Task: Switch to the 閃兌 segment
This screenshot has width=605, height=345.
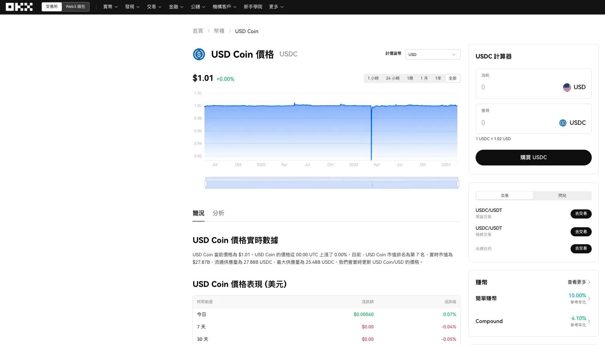Action: point(562,196)
